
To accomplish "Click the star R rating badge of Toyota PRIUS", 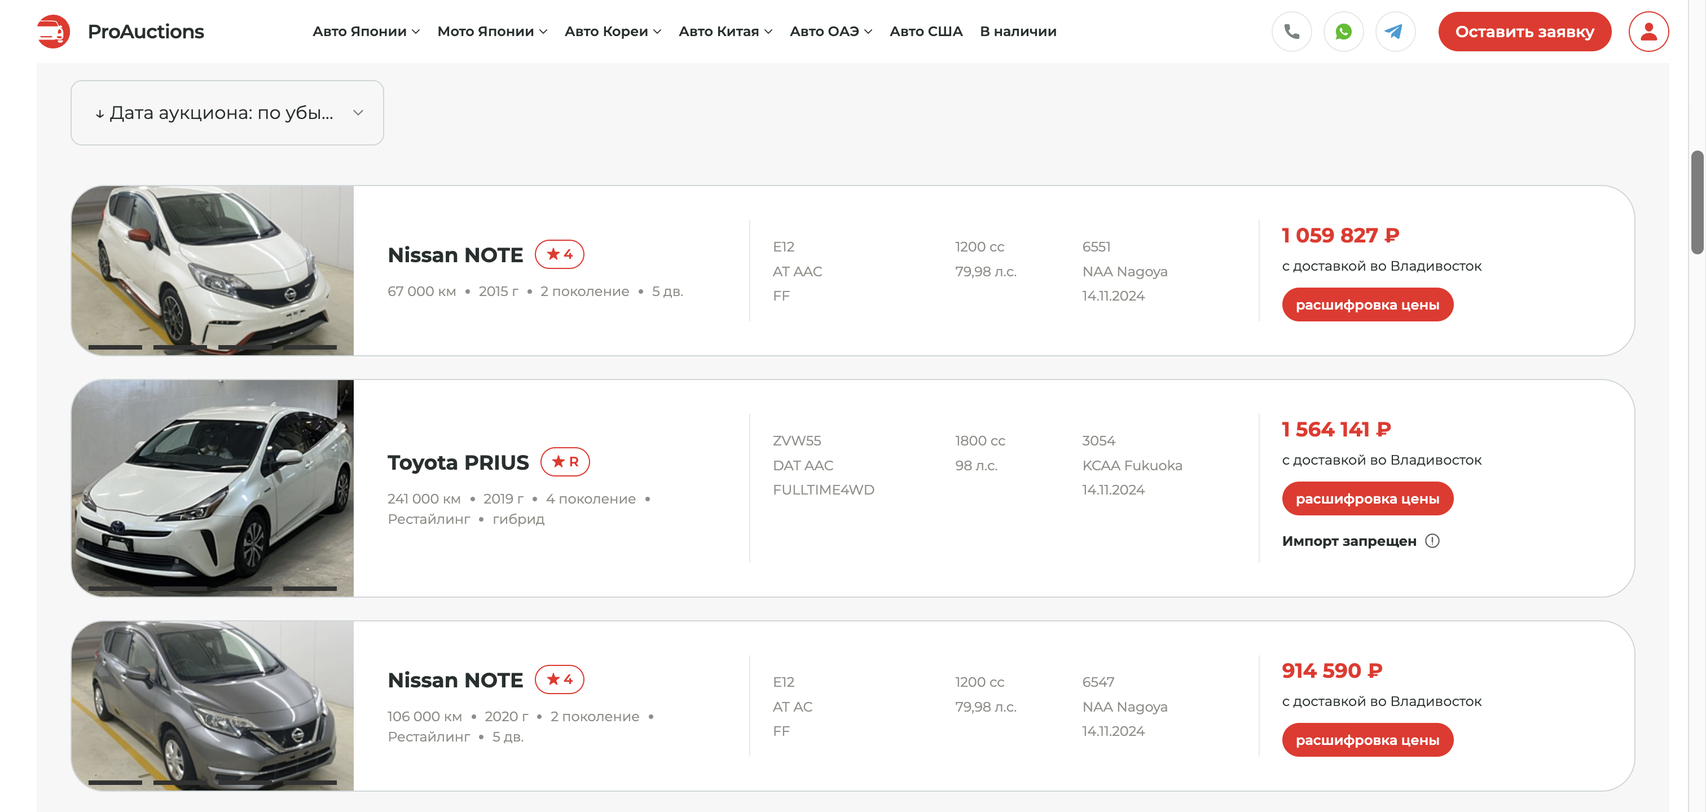I will [565, 461].
